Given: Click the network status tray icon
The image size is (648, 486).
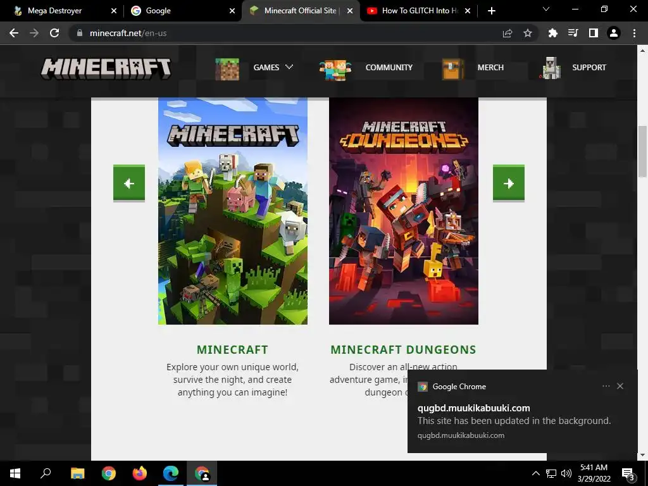Looking at the screenshot, I should pos(551,473).
